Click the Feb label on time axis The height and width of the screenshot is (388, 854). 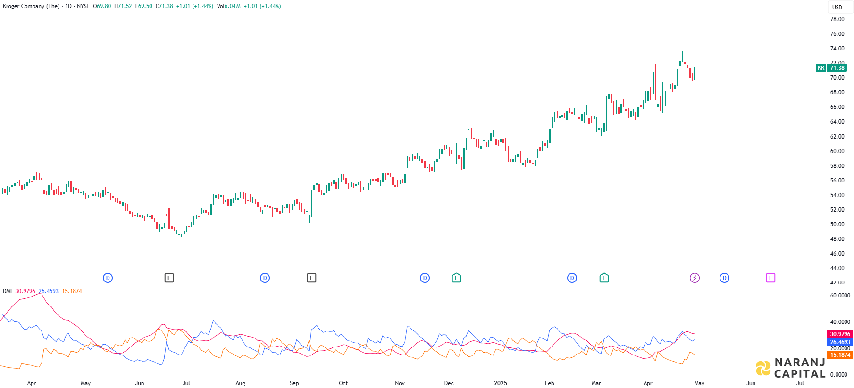[549, 383]
